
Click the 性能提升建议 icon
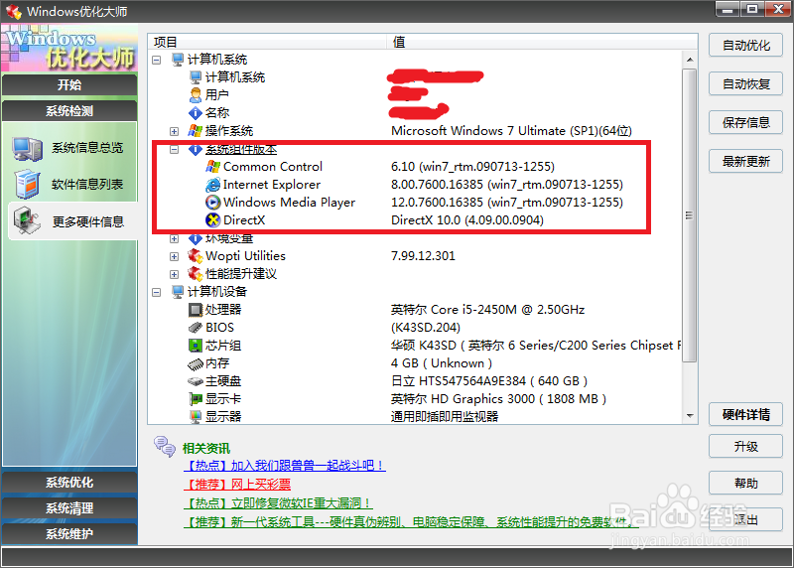click(196, 274)
